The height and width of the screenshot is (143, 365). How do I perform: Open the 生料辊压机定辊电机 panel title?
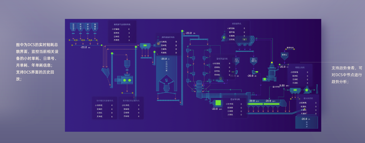tap(105, 101)
